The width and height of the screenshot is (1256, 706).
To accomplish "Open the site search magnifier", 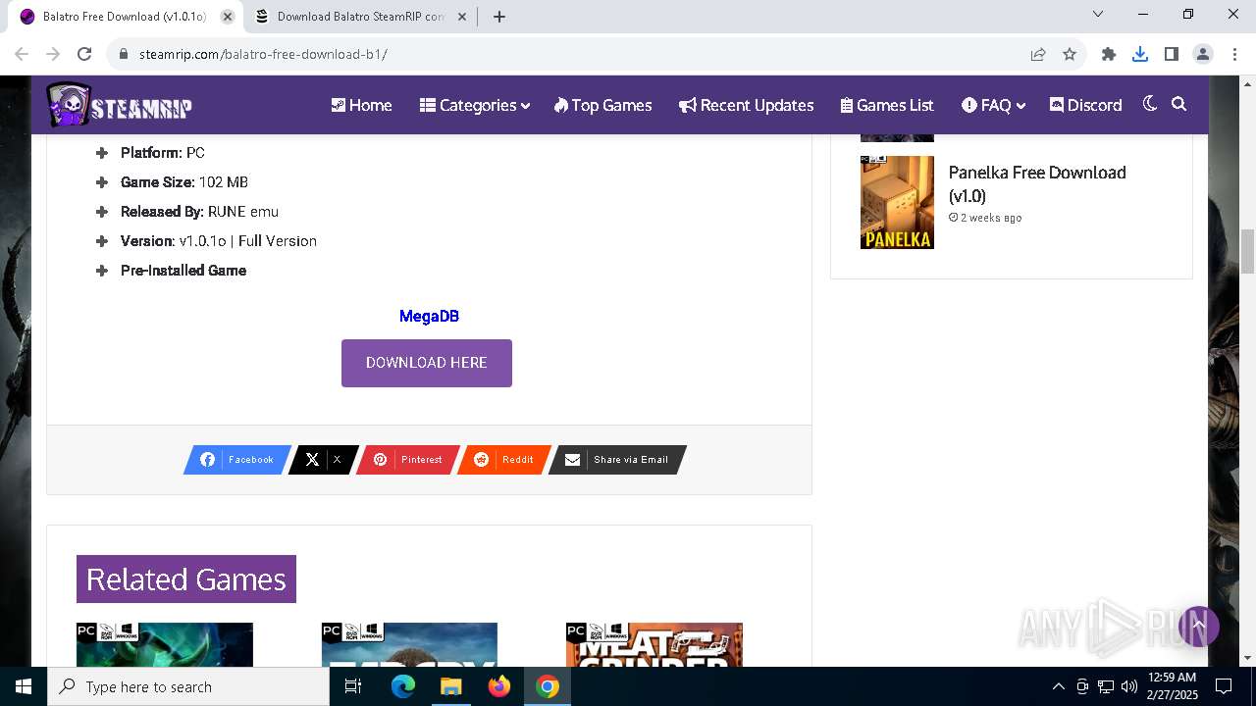I will point(1179,104).
